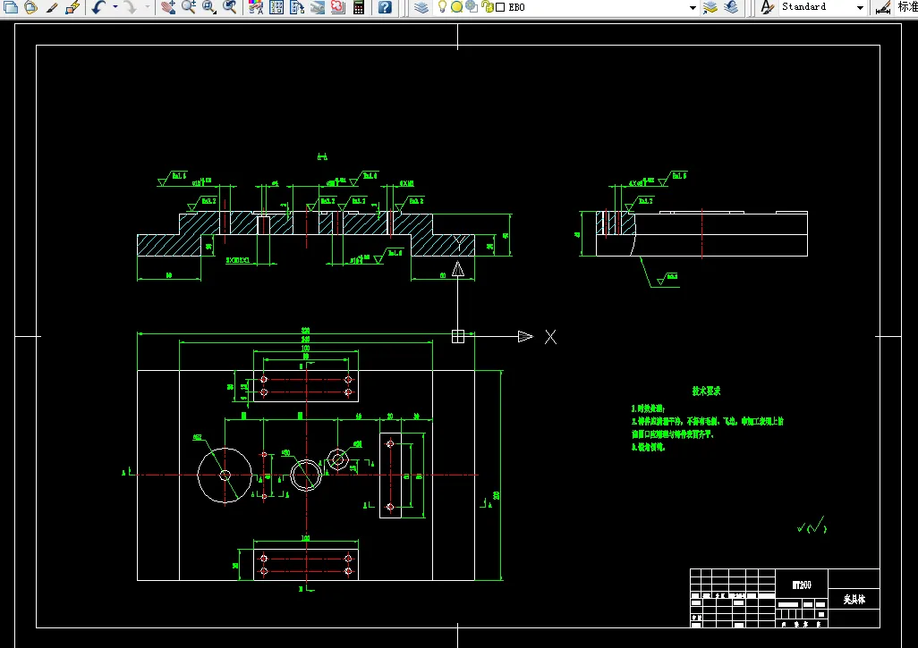Viewport: 918px width, 648px height.
Task: Toggle the lock icon for EBO layer
Action: [x=487, y=7]
